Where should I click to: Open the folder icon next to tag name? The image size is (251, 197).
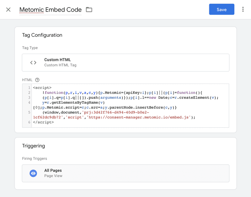(x=89, y=10)
